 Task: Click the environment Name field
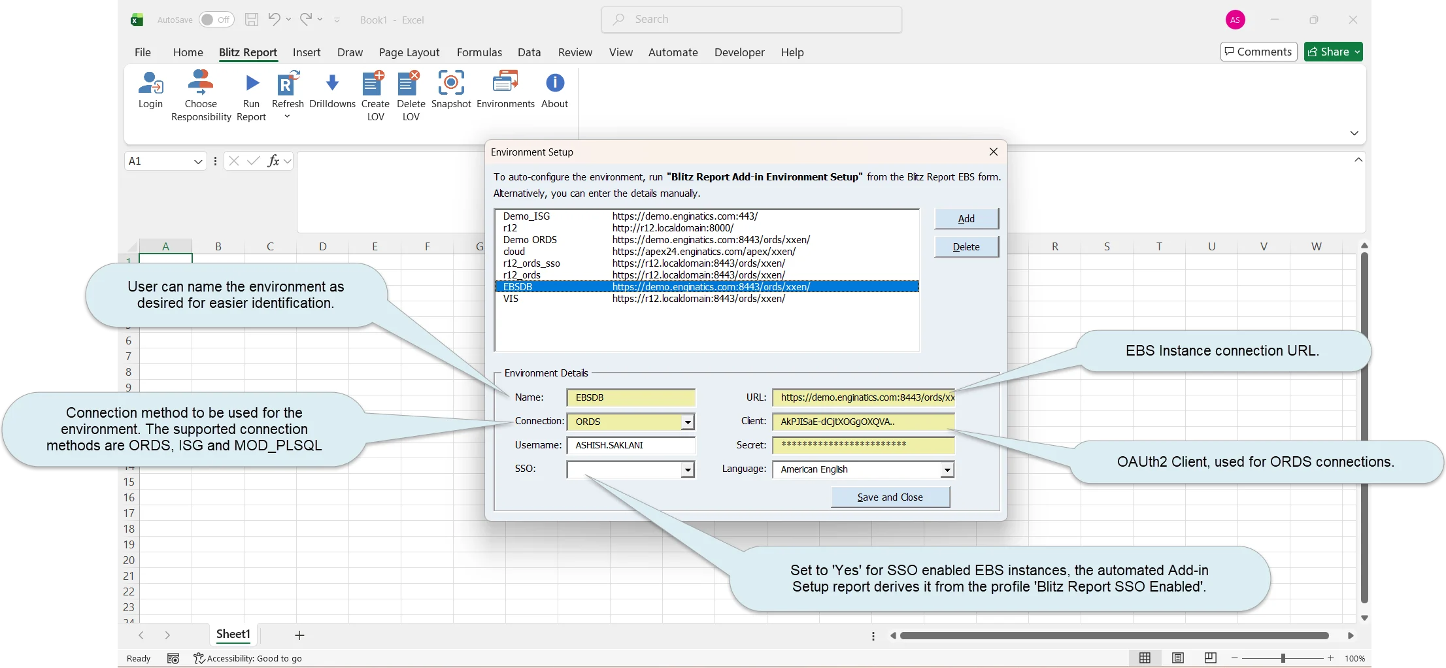click(631, 397)
